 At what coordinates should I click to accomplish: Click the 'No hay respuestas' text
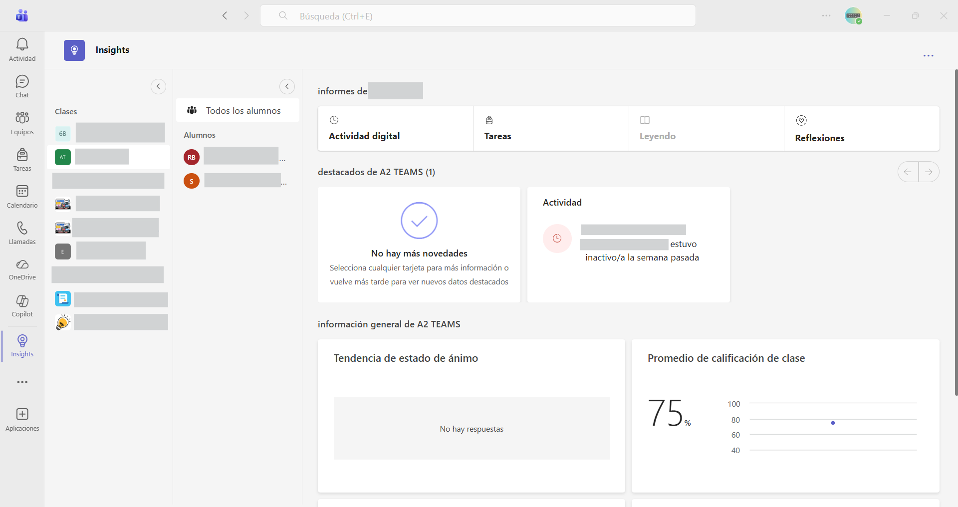pyautogui.click(x=472, y=429)
